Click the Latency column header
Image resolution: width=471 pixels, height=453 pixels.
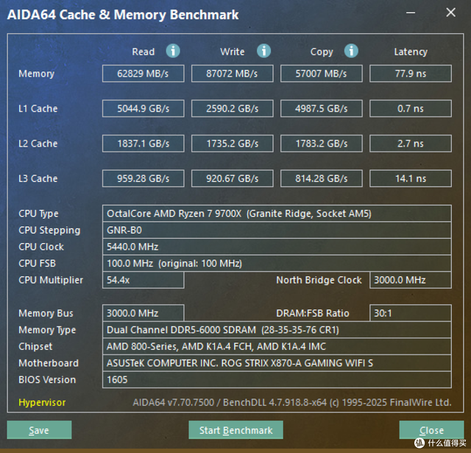[411, 52]
